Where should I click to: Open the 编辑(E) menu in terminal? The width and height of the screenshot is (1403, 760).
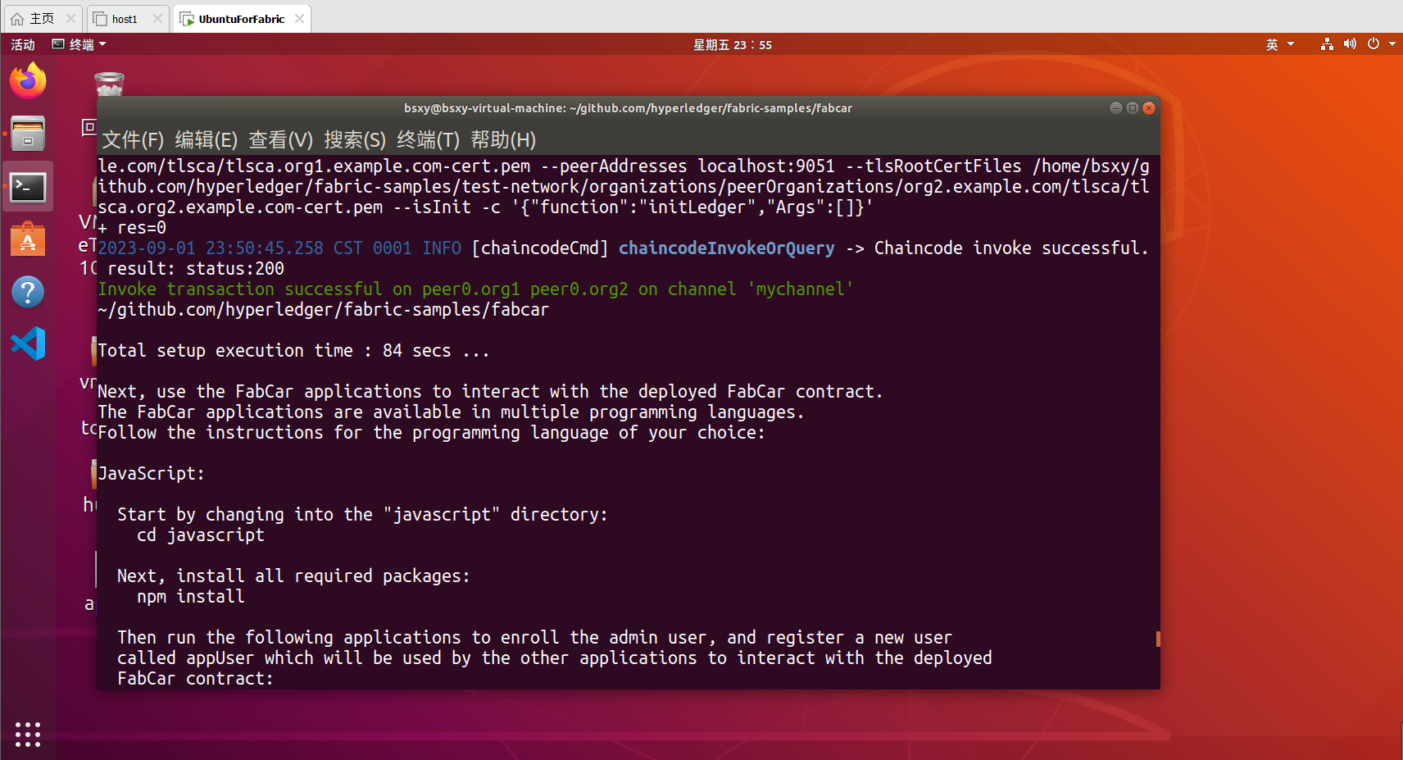click(x=206, y=140)
